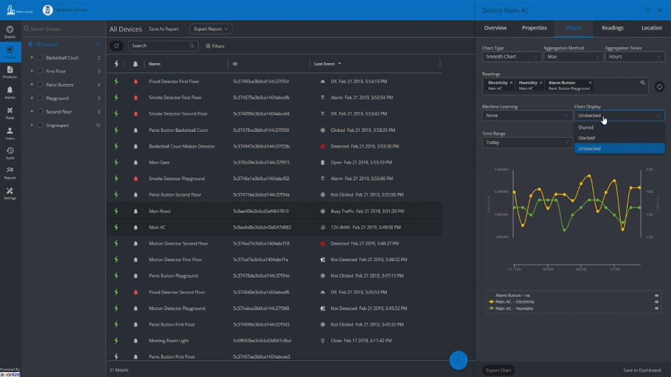Click Export Chart button
The image size is (671, 377).
click(498, 370)
